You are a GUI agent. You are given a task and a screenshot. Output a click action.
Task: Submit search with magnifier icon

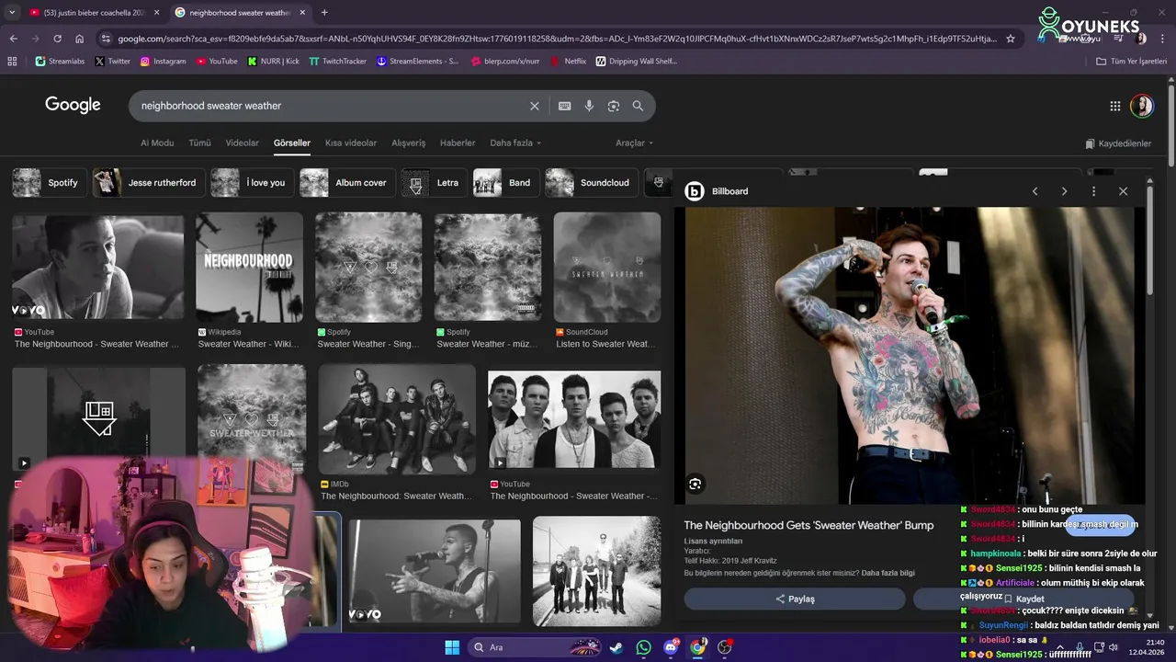pyautogui.click(x=638, y=106)
